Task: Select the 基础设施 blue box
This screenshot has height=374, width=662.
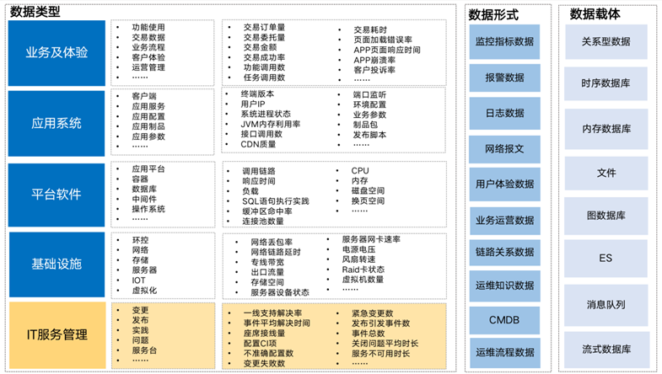Action: click(x=57, y=264)
